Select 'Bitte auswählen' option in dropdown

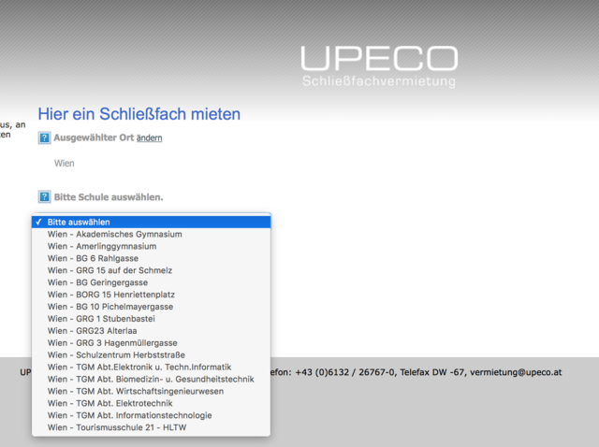click(152, 222)
